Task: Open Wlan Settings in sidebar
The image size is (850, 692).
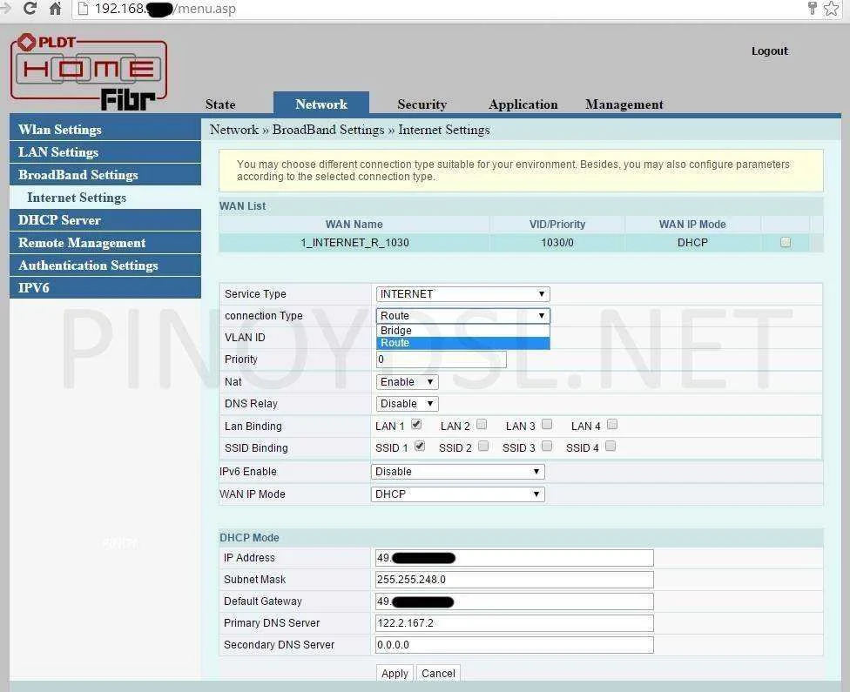Action: pos(105,130)
